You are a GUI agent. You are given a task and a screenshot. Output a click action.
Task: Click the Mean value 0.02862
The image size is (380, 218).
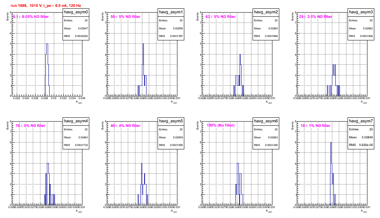click(368, 29)
